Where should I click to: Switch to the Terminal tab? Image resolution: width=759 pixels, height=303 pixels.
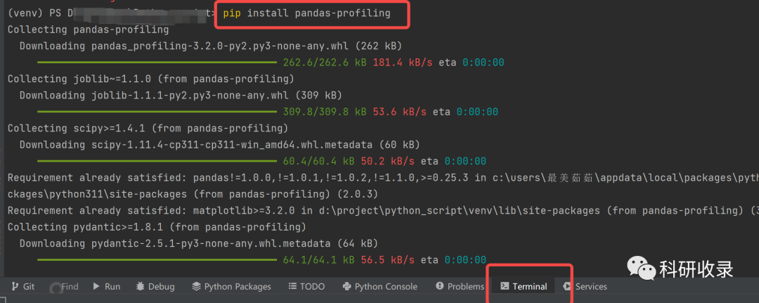524,287
